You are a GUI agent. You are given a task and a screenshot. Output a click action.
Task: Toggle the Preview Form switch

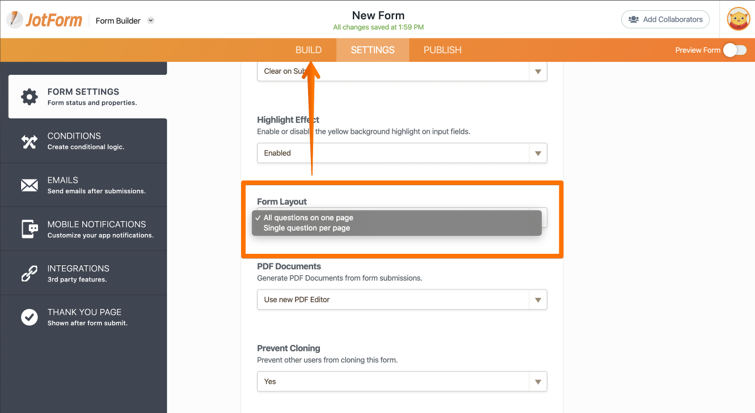point(735,50)
